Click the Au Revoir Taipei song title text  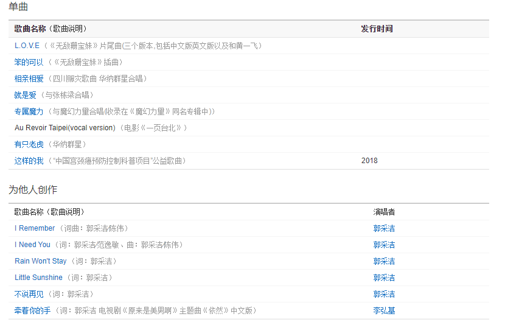coord(64,128)
